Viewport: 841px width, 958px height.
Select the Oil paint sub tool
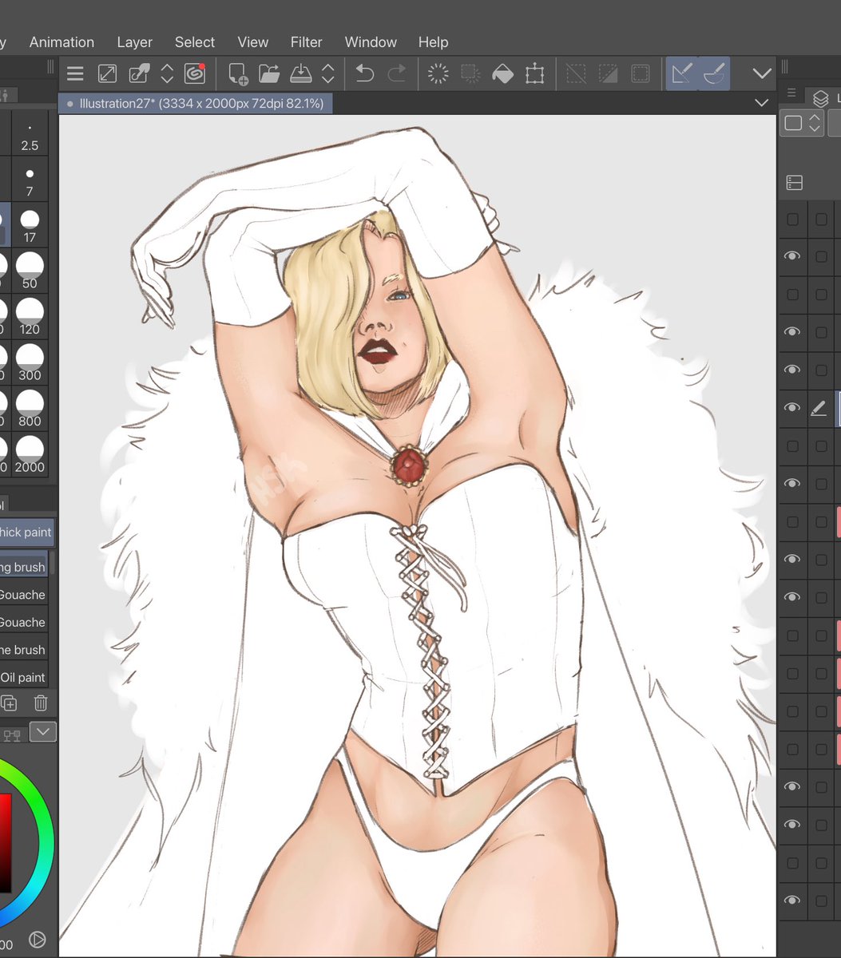(23, 677)
